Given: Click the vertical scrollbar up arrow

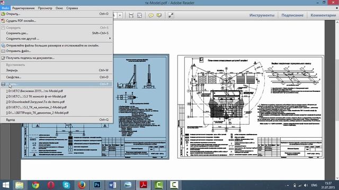Looking at the screenshot, I should (337, 22).
